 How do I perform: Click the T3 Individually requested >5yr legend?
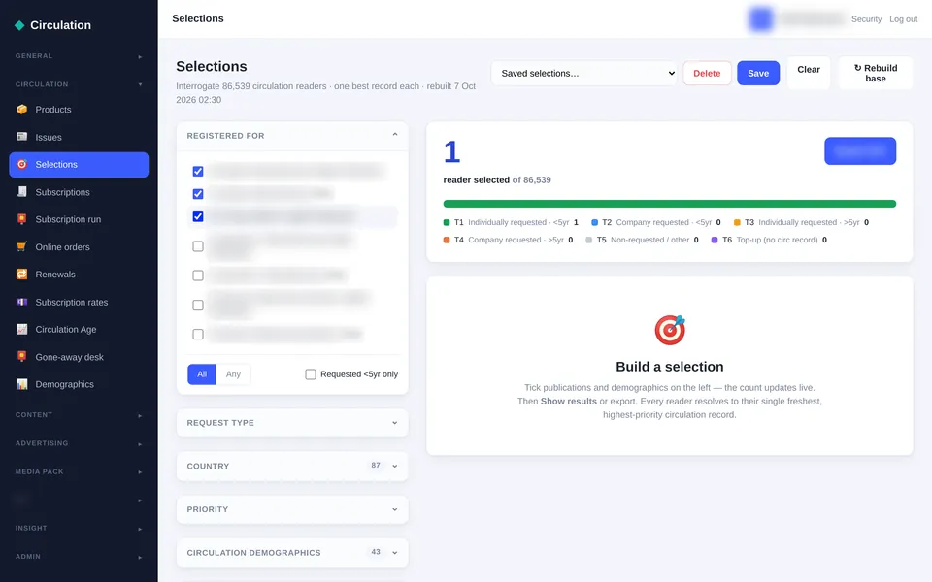coord(801,222)
